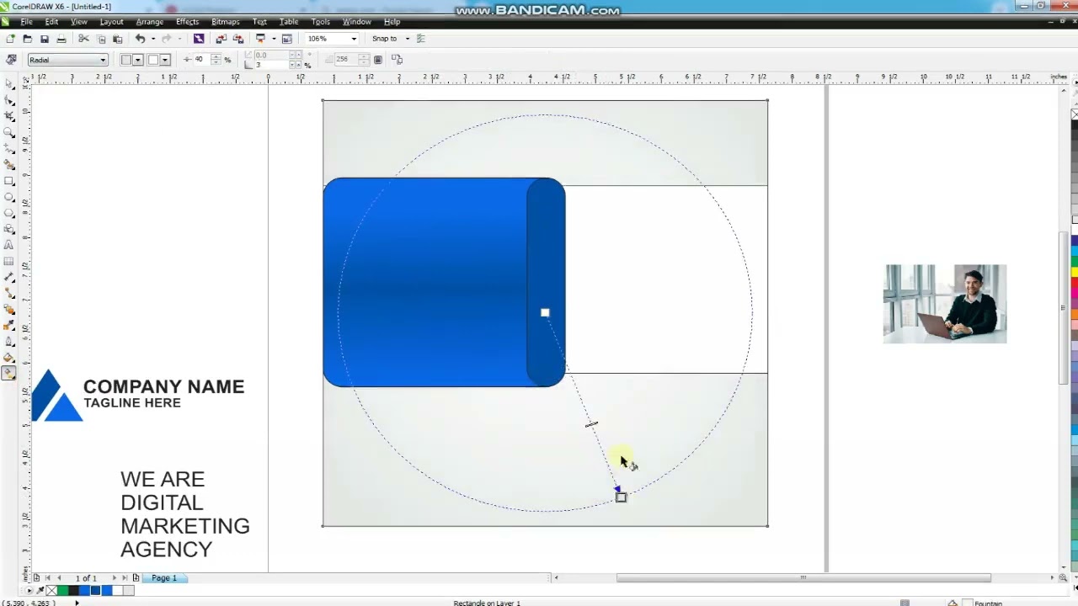Select the Crop tool
Viewport: 1078px width, 606px height.
tap(9, 116)
